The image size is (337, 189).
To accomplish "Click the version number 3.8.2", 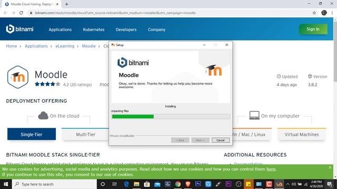I will coord(312,85).
